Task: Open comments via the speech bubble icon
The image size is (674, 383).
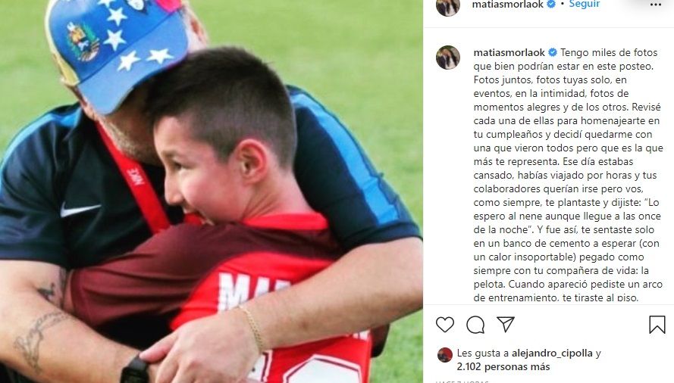Action: 475,325
